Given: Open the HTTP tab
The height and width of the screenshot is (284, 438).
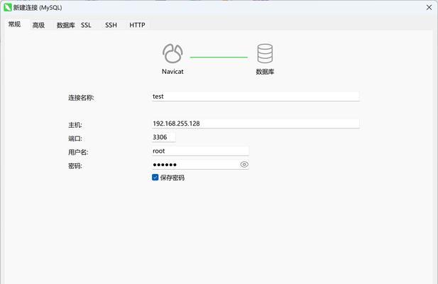Looking at the screenshot, I should [x=137, y=25].
